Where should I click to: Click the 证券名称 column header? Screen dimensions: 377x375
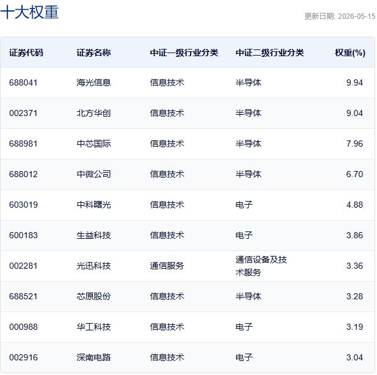pos(93,53)
